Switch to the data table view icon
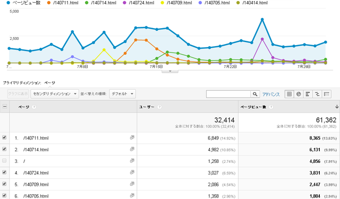The width and height of the screenshot is (340, 199). click(289, 94)
